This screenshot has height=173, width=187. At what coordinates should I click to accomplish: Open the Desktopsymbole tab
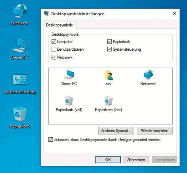click(59, 25)
